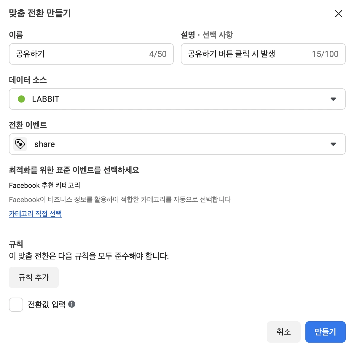Click the 4/50 character counter
This screenshot has width=354, height=345.
(x=158, y=54)
